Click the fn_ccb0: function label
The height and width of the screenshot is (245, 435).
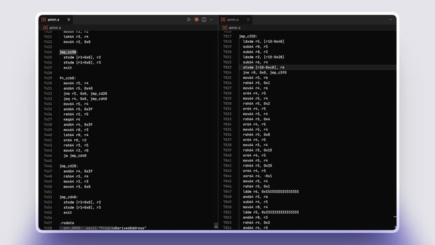[x=68, y=78]
